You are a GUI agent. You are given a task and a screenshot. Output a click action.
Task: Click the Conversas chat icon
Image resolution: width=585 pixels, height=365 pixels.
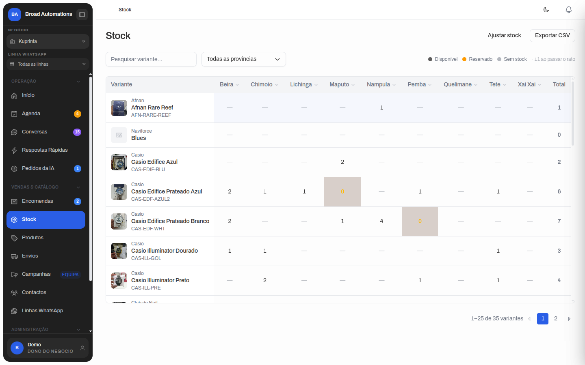click(x=14, y=132)
